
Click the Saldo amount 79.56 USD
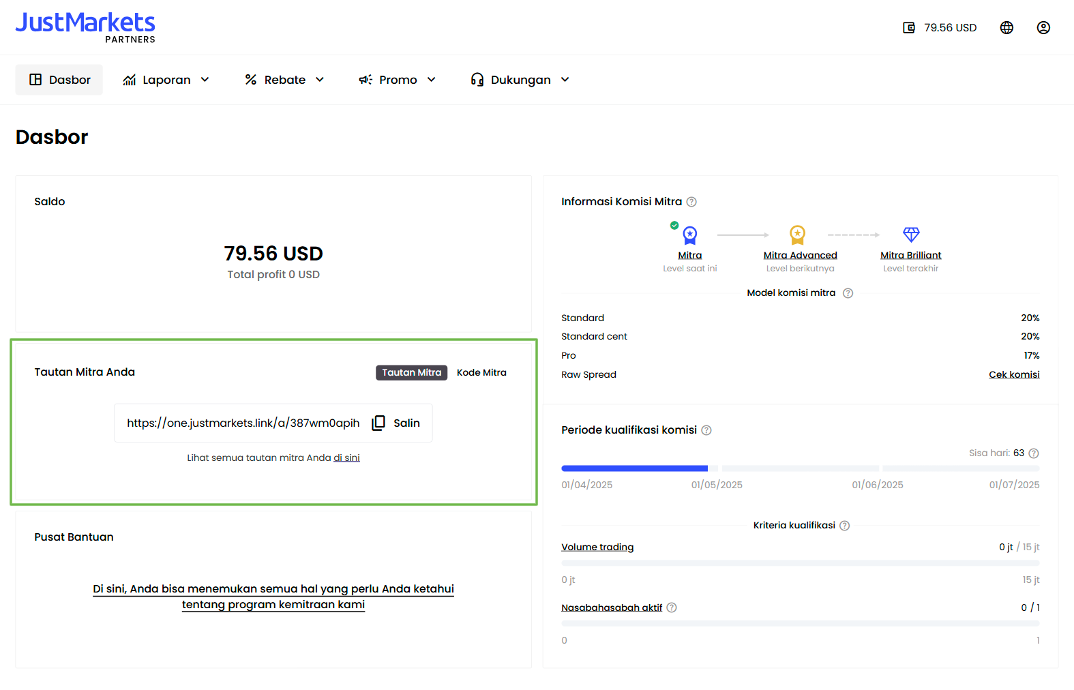(273, 254)
